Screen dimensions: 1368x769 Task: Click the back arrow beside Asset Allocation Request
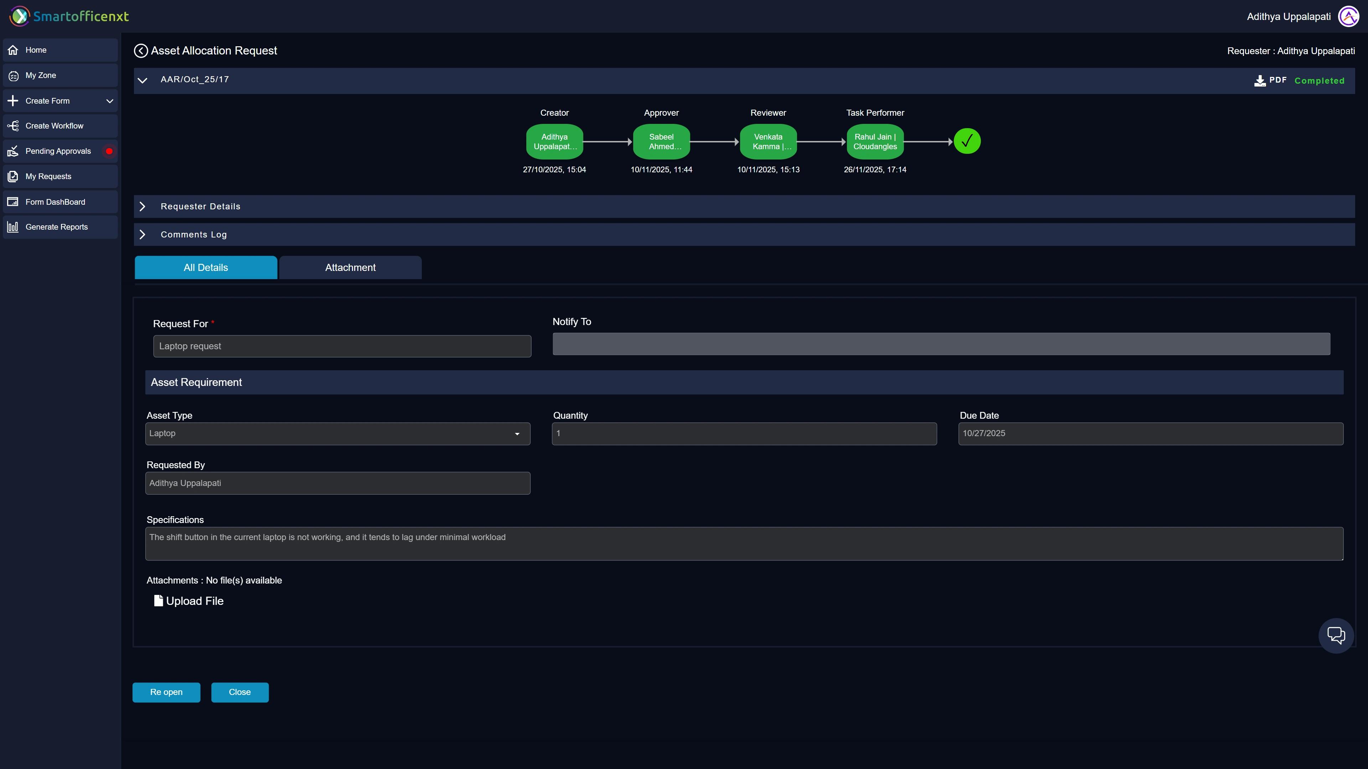click(x=141, y=51)
